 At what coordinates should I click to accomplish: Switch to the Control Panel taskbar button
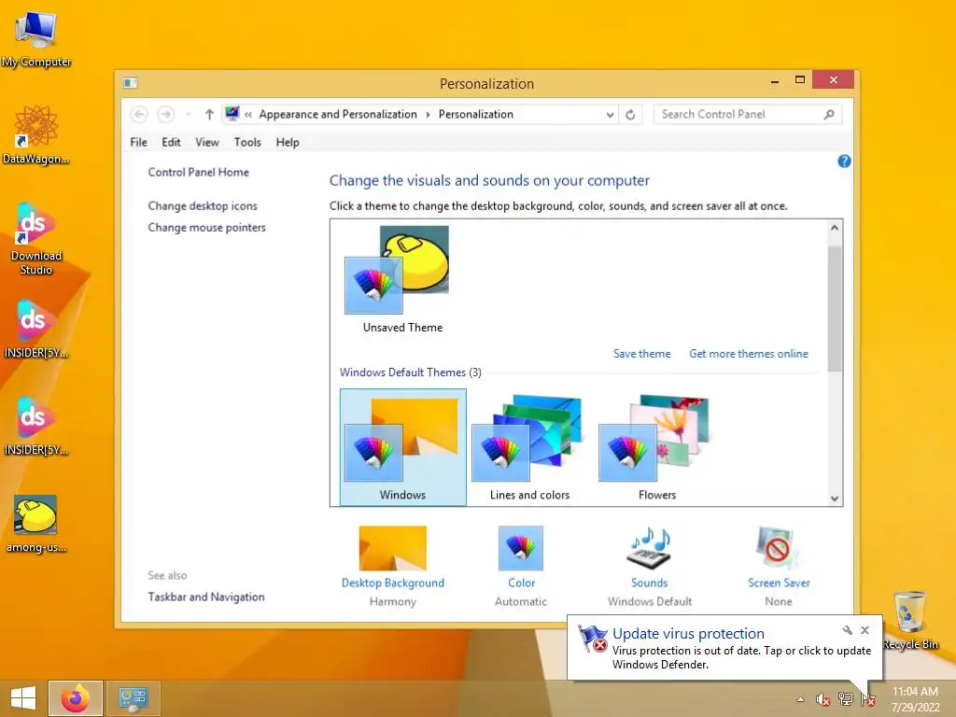pos(134,698)
